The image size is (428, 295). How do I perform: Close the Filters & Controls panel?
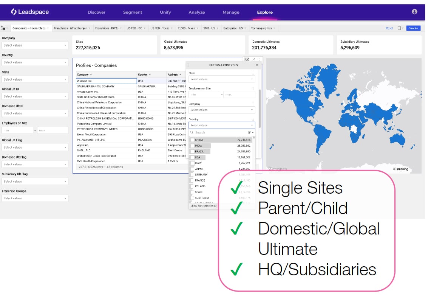(x=256, y=65)
